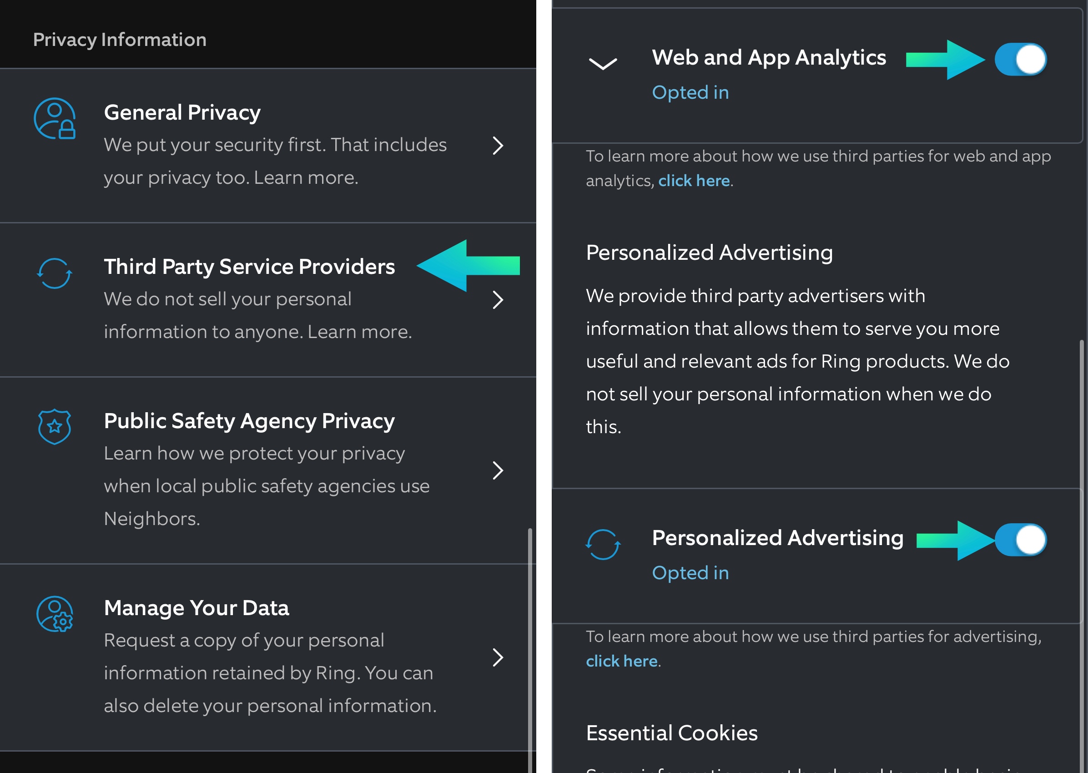Screen dimensions: 1088x773
Task: Open the advertising 'click here' link
Action: pos(621,661)
